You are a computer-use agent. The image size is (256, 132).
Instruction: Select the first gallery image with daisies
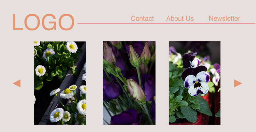coord(60,83)
